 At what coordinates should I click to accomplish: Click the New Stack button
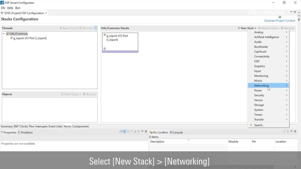pyautogui.click(x=247, y=28)
